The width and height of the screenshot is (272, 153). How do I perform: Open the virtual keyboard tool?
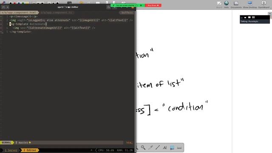179,147
